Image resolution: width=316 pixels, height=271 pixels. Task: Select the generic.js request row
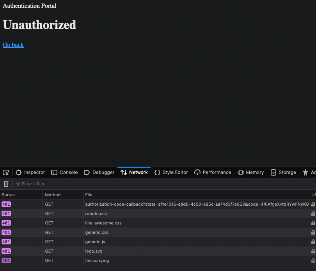(x=156, y=241)
